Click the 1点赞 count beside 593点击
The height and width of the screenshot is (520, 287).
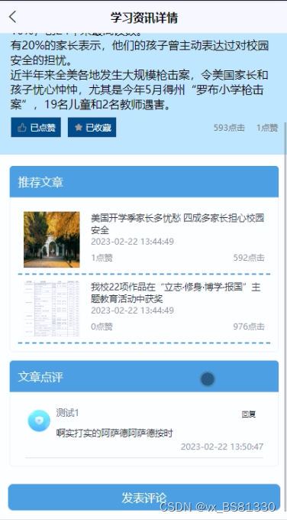pos(267,128)
